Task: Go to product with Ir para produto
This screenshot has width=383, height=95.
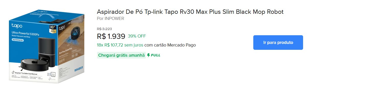Action: (278, 42)
